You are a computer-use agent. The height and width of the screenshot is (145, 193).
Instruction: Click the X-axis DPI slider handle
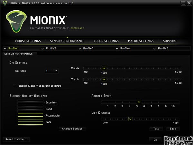(104, 68)
